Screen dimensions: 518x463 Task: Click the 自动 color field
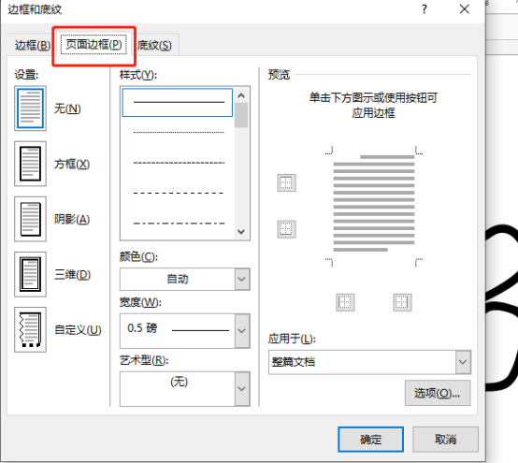pyautogui.click(x=178, y=279)
